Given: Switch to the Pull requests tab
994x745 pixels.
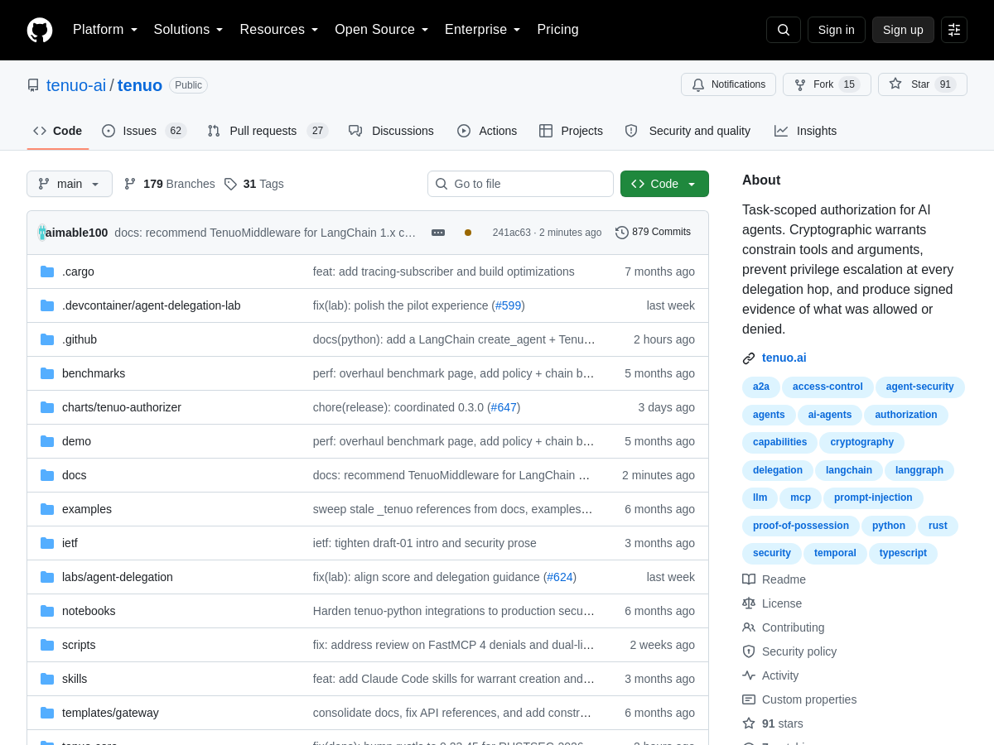Looking at the screenshot, I should click(268, 131).
